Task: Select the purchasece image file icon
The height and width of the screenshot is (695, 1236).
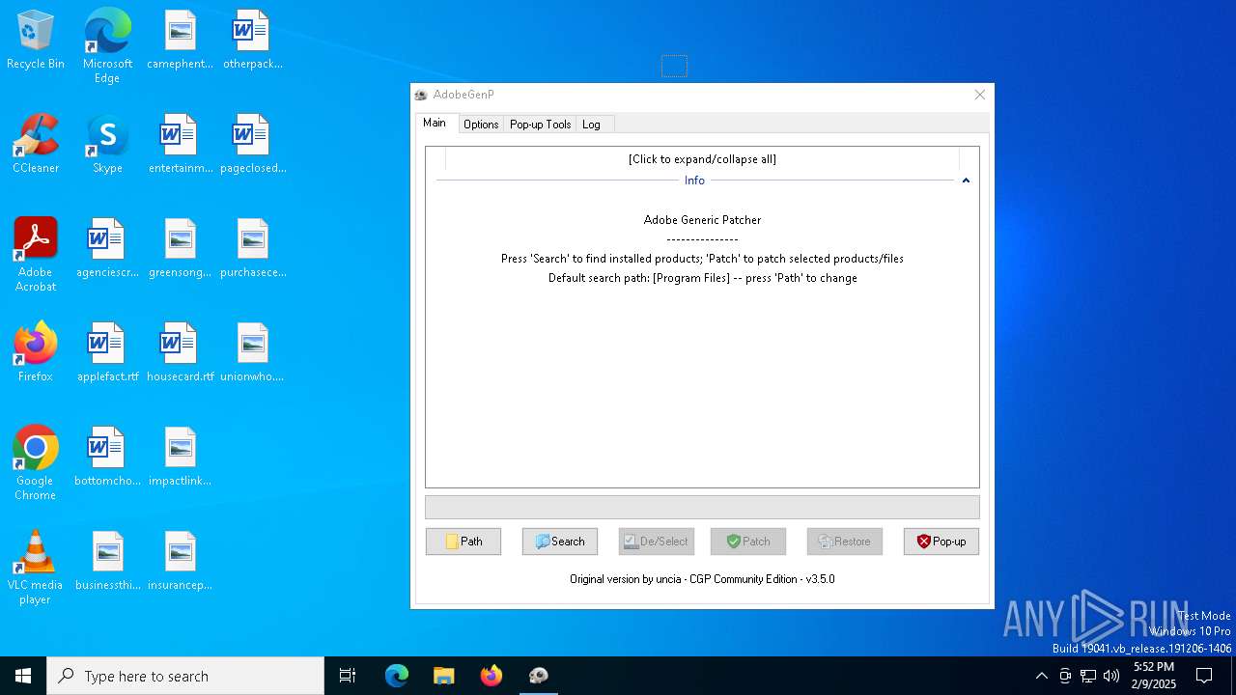Action: click(x=252, y=248)
